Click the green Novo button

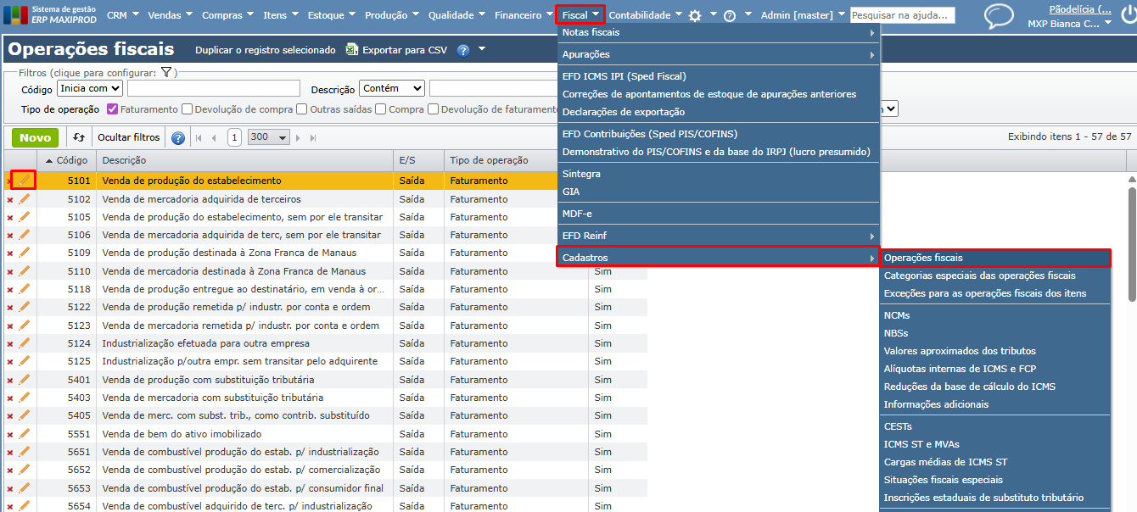[x=35, y=137]
